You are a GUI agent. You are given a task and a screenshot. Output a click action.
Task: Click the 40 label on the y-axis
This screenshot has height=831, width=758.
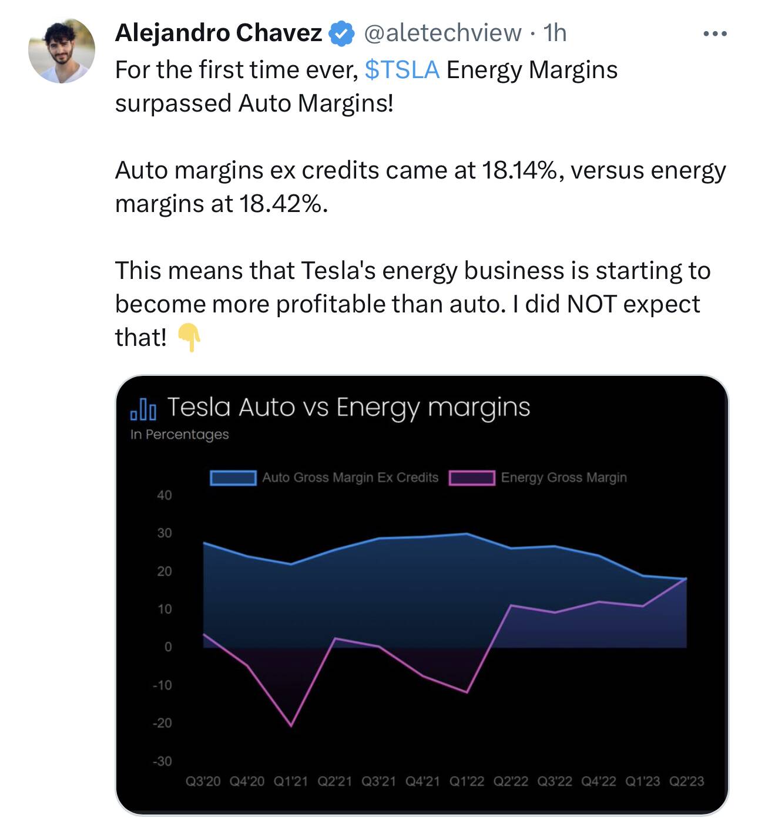point(165,495)
